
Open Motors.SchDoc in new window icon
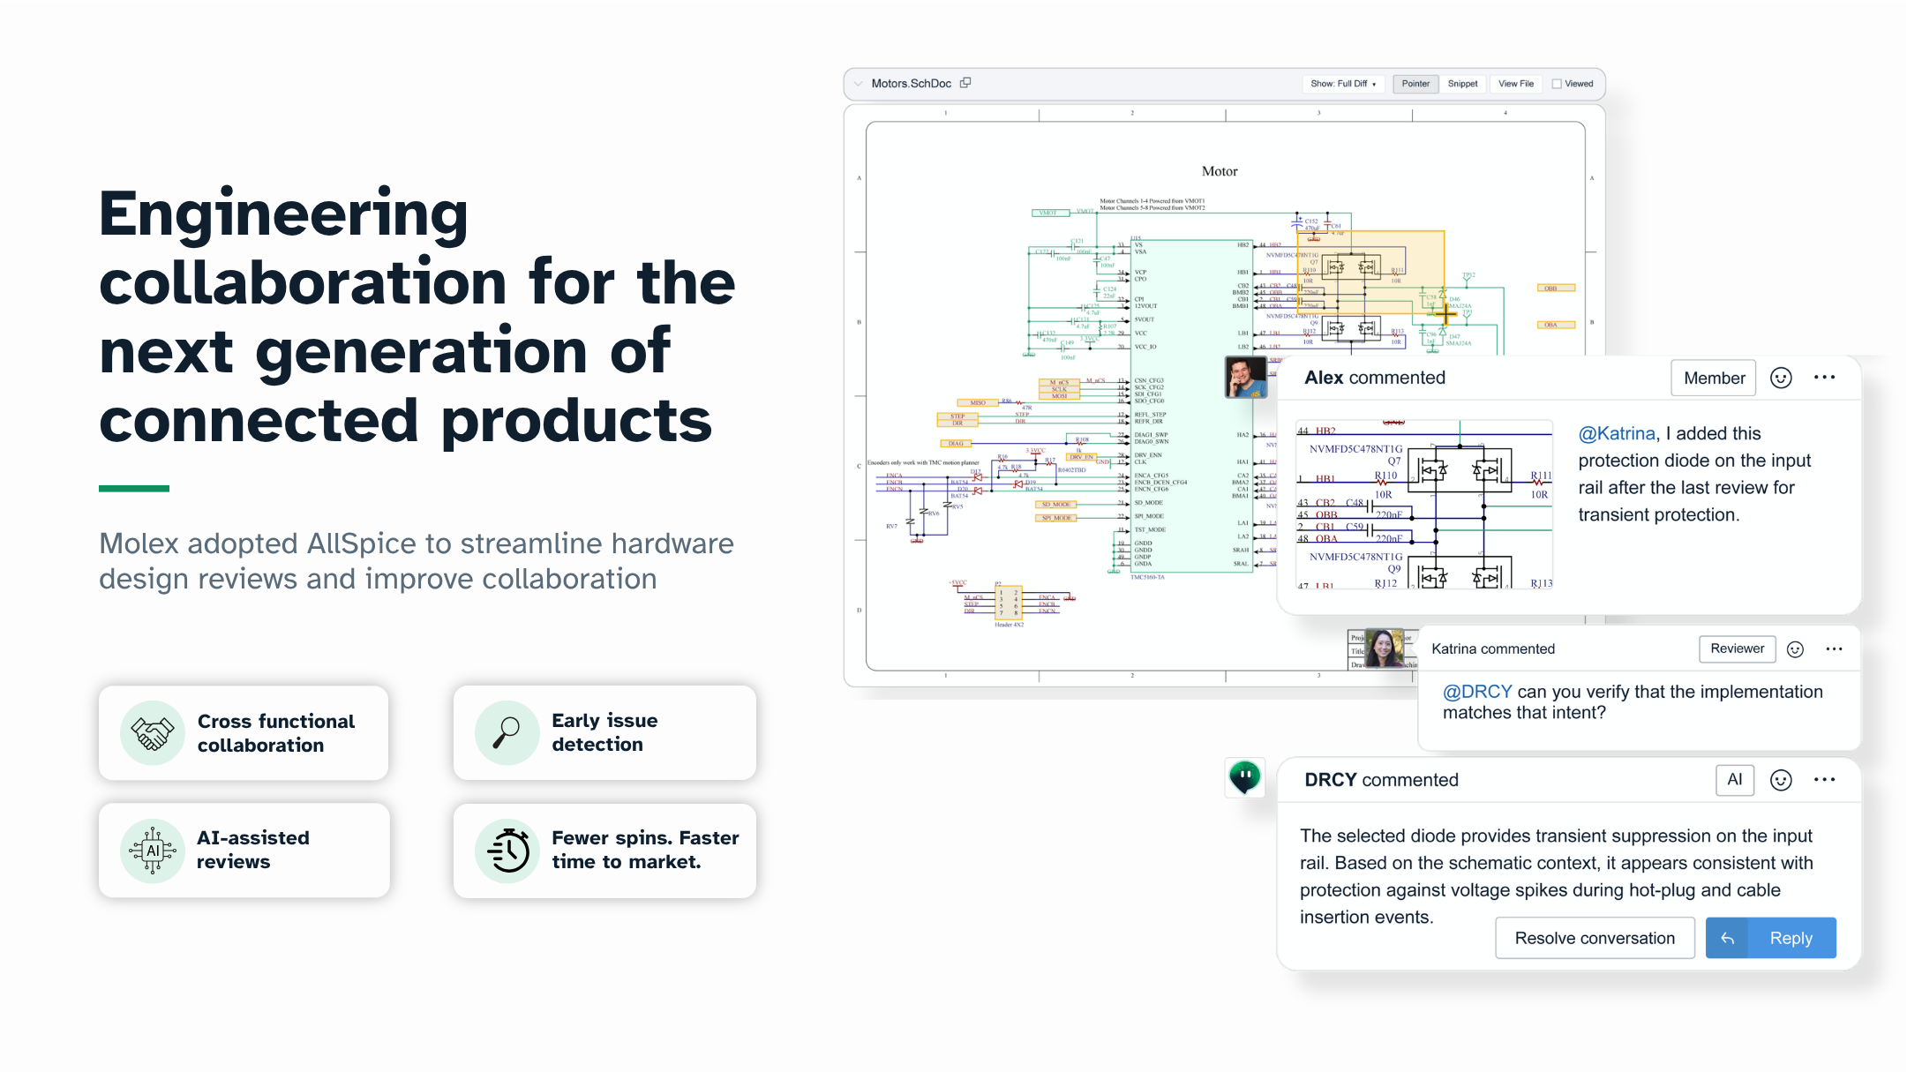tap(965, 83)
